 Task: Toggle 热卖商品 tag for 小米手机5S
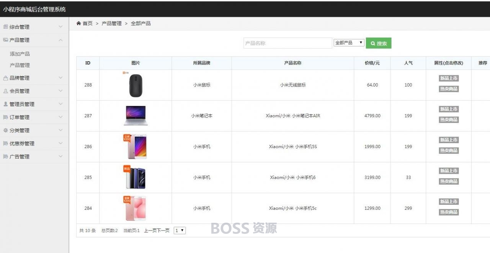[x=449, y=150]
